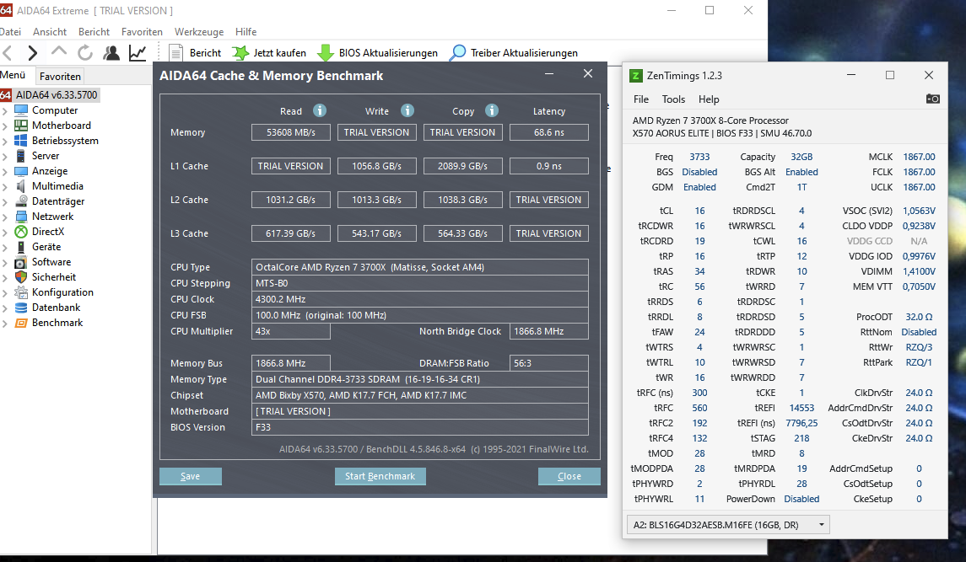Select the Datenbank icon in the tree
The width and height of the screenshot is (966, 562).
pyautogui.click(x=21, y=308)
